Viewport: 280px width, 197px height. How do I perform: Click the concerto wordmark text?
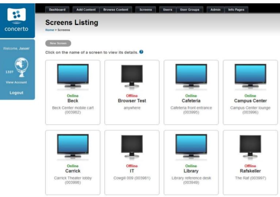pos(16,29)
